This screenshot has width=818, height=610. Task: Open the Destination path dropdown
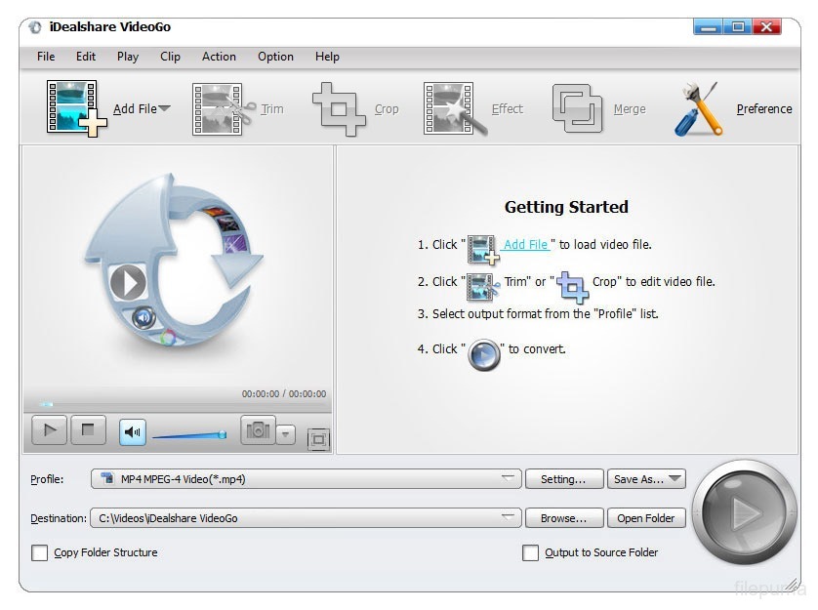coord(508,518)
